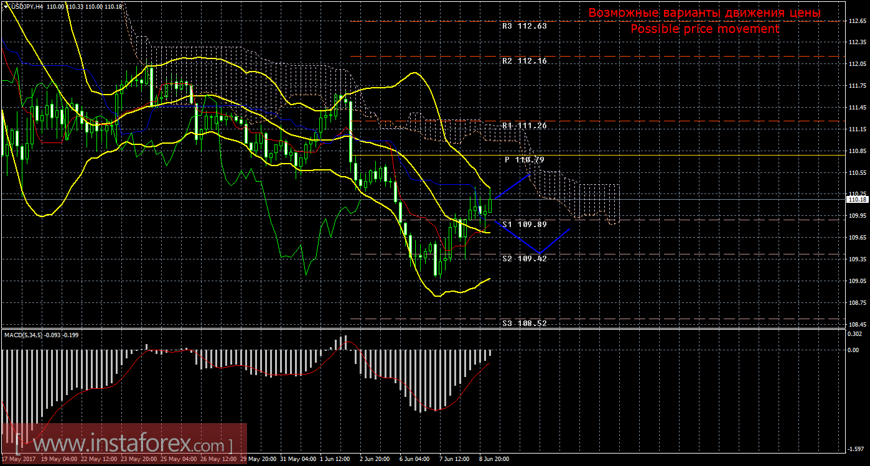Image resolution: width=870 pixels, height=466 pixels.
Task: Click the R3 112.63 resistance label
Action: 524,26
